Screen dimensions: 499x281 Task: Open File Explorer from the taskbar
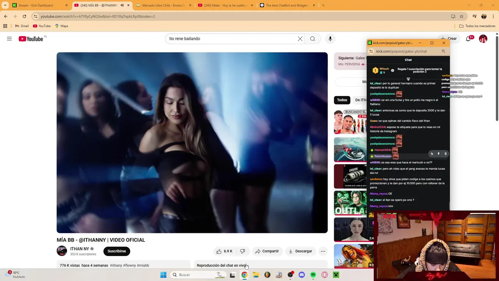256,275
